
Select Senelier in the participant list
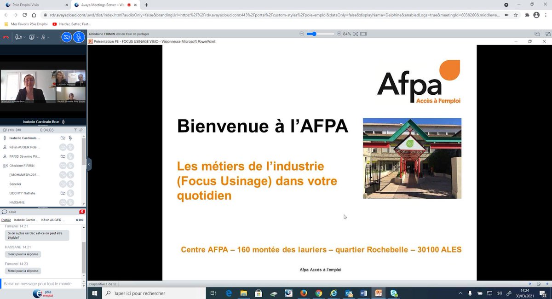pos(16,184)
